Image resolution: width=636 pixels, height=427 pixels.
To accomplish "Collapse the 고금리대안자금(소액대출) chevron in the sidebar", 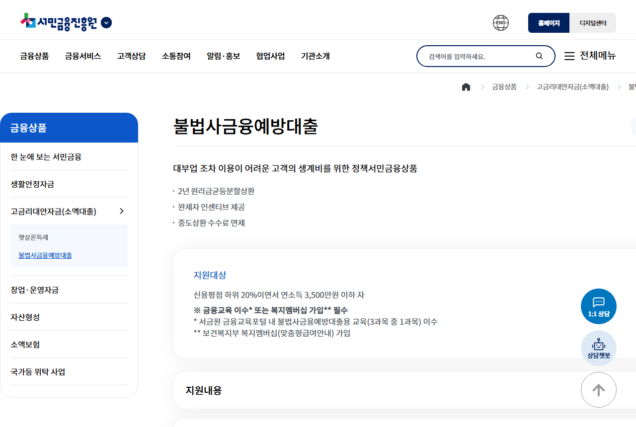I will point(122,212).
